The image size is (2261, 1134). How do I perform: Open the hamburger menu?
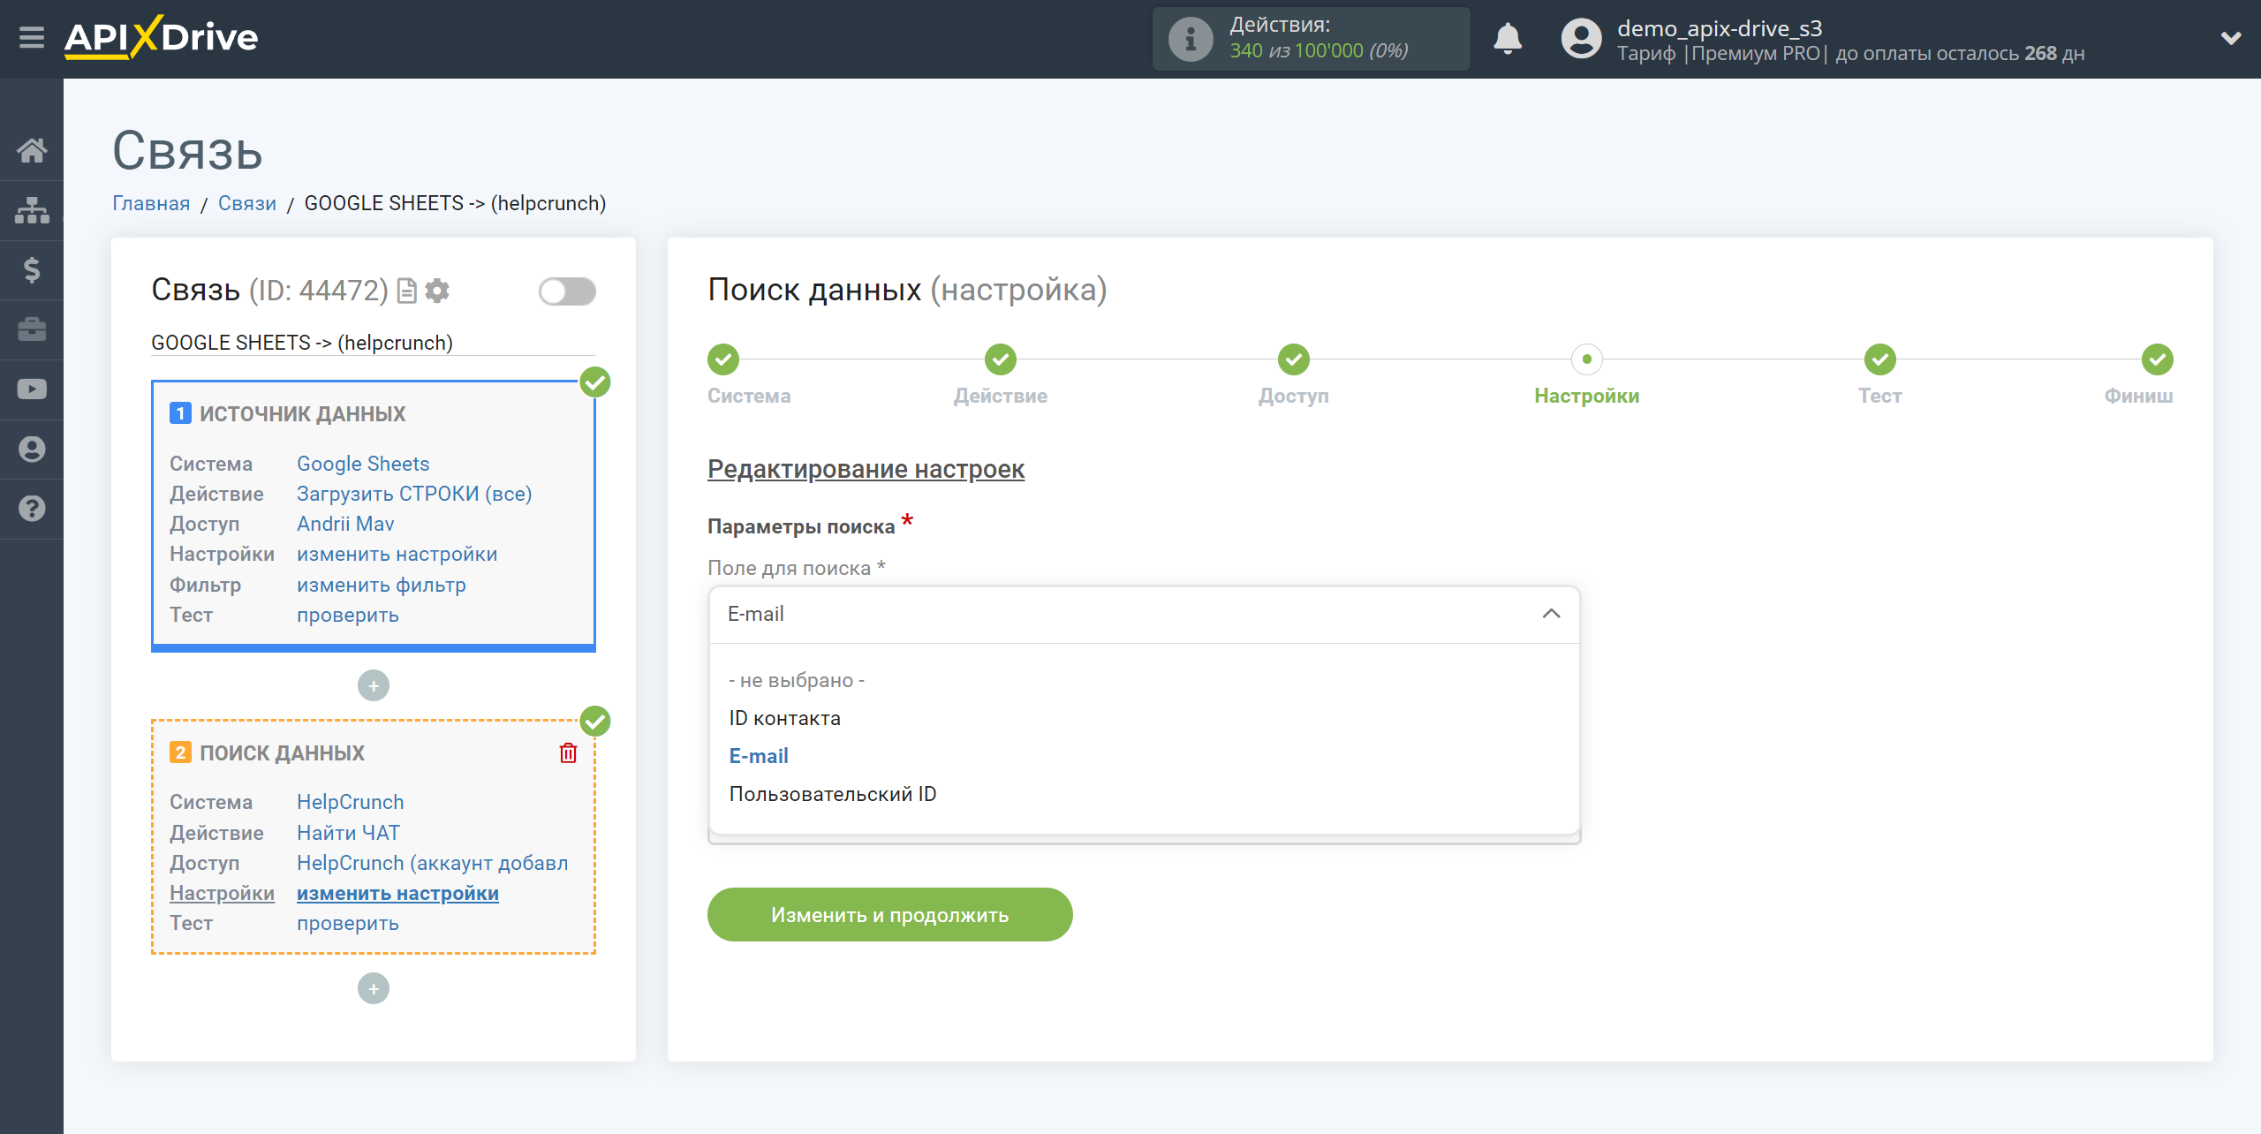[32, 38]
